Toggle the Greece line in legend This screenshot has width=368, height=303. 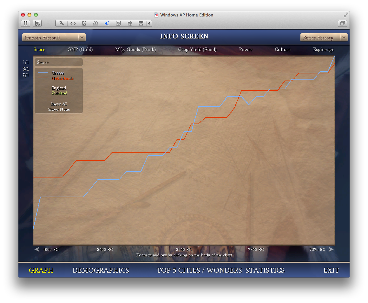coord(58,73)
